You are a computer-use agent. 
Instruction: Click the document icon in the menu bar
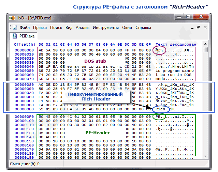[x=15, y=28]
